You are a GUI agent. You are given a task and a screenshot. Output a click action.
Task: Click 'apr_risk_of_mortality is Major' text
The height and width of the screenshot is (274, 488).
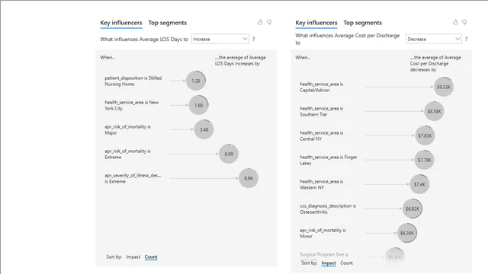tap(127, 129)
